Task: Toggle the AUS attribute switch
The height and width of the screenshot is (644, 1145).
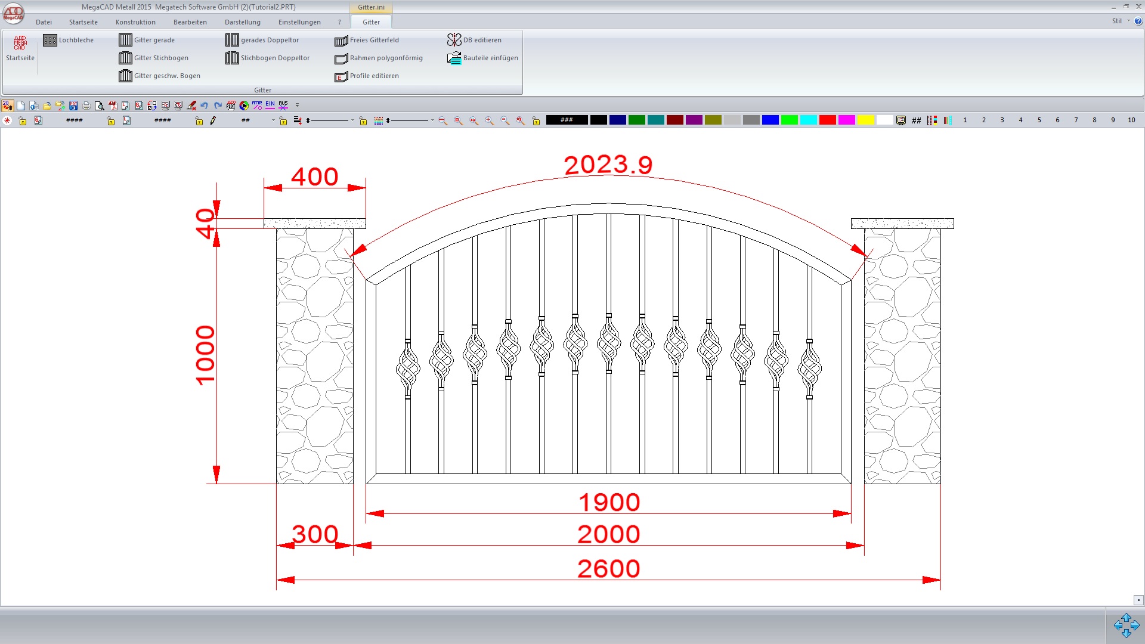Action: click(283, 105)
